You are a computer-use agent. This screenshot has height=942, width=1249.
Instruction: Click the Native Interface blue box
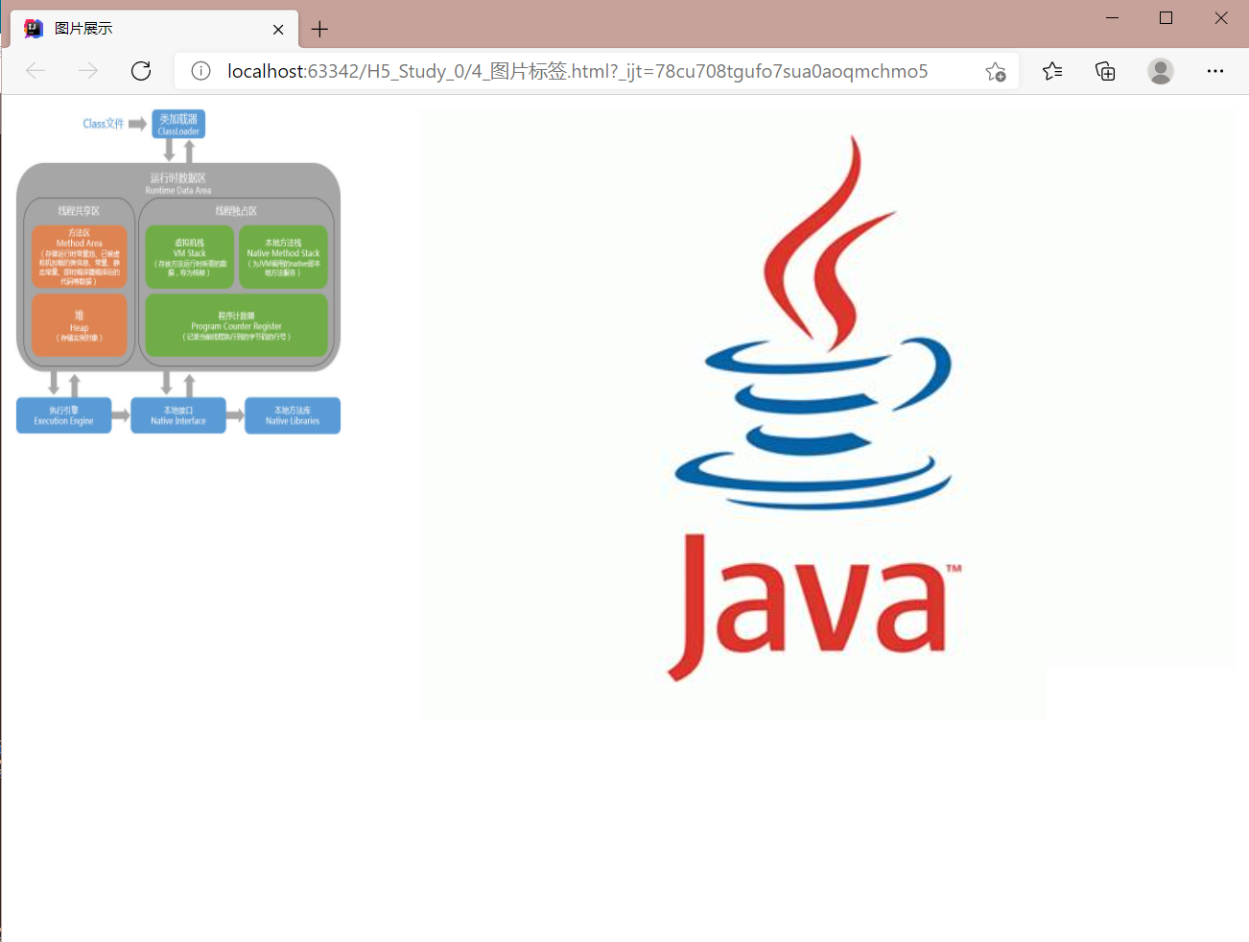178,415
